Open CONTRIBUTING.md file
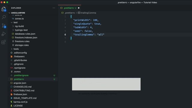The image size is (192, 108). pyautogui.click(x=24, y=91)
